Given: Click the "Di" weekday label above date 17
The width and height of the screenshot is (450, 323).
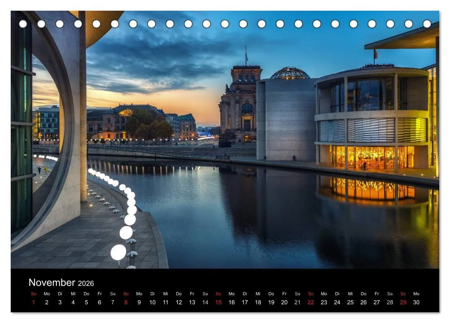Looking at the screenshot, I should 245,294.
